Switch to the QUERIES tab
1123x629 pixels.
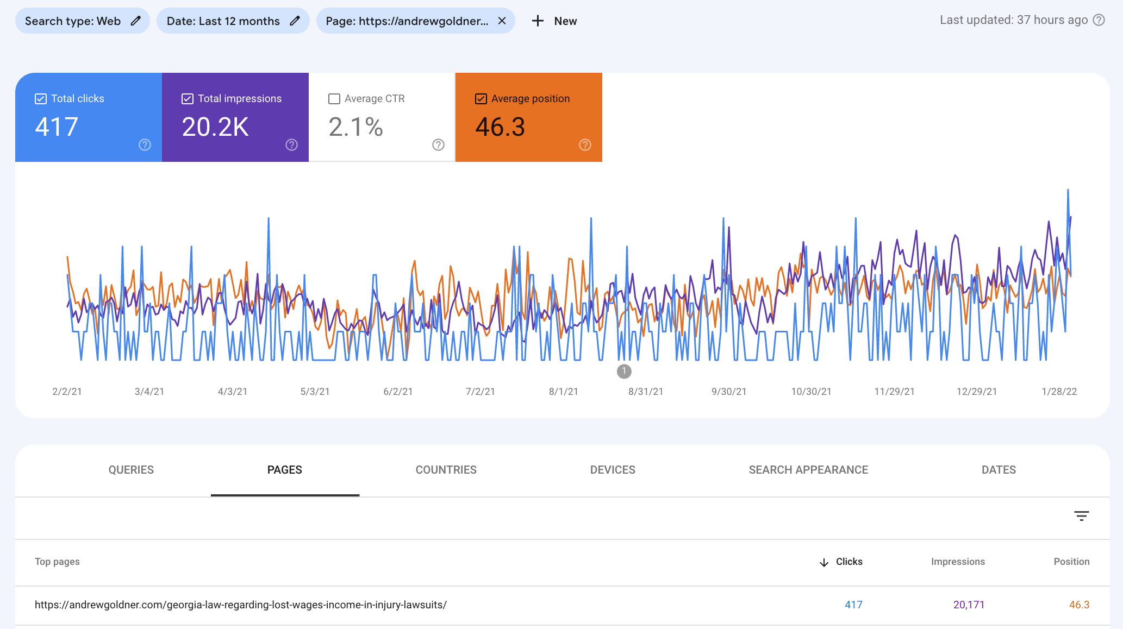point(131,470)
